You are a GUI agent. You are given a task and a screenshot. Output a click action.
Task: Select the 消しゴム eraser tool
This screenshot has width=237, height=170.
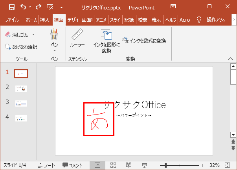pyautogui.click(x=17, y=35)
